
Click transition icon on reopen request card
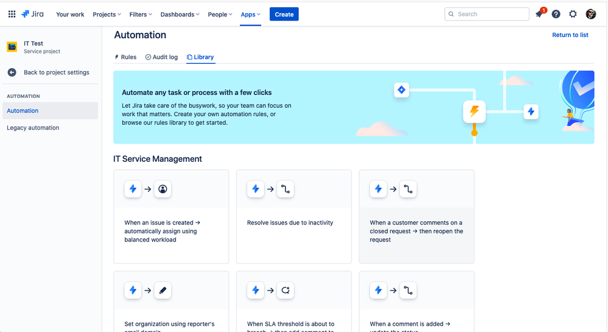[408, 189]
